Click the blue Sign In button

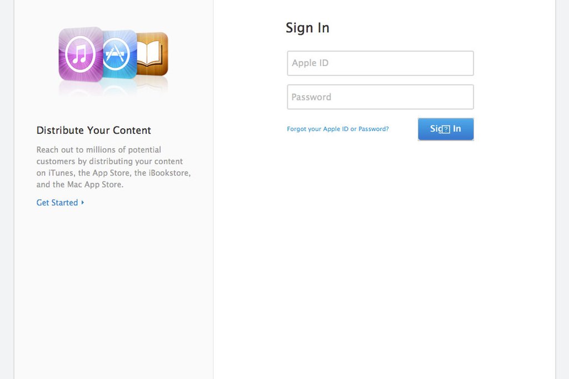[446, 129]
